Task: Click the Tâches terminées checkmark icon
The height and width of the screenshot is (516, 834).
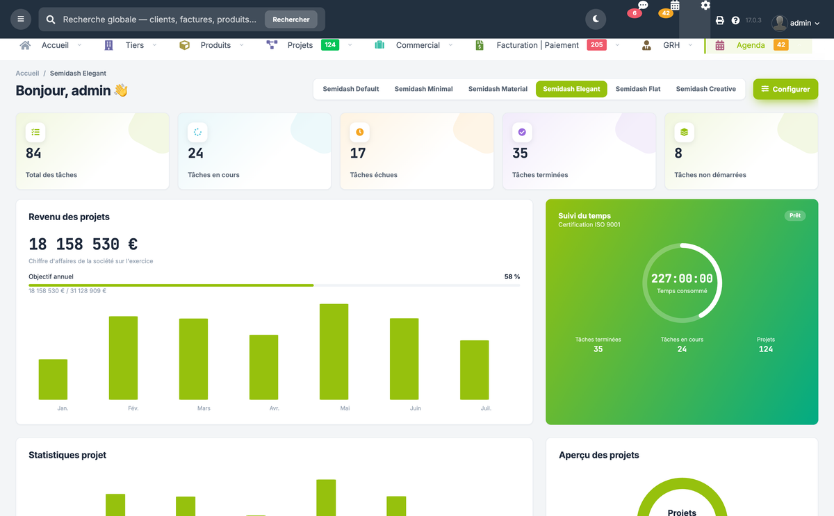Action: point(522,131)
